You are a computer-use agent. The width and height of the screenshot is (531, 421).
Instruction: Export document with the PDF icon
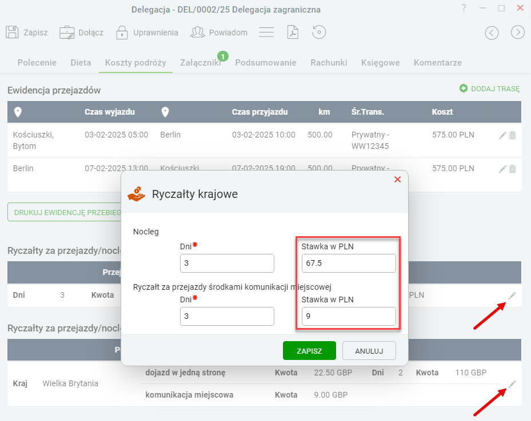coord(293,33)
